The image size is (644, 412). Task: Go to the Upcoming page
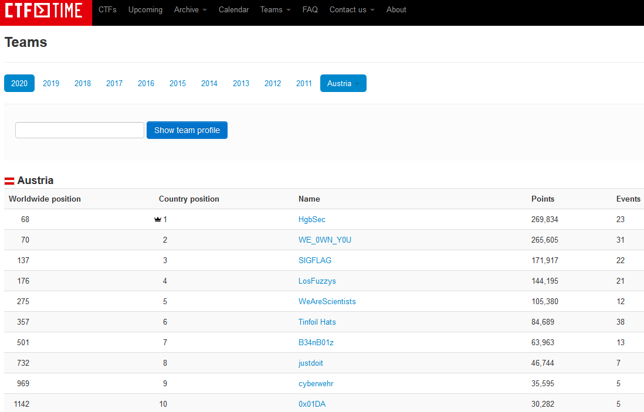(x=145, y=9)
